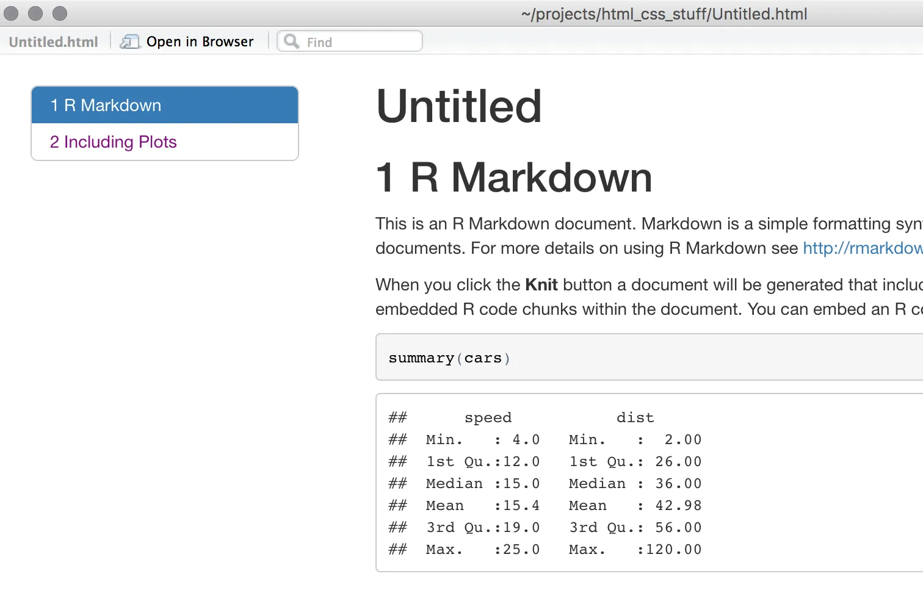Click the Open in Browser label

(200, 41)
